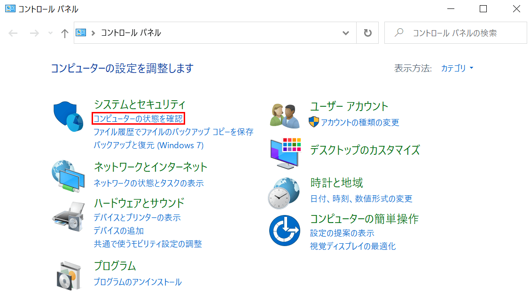This screenshot has width=530, height=303.
Task: Click the Forward arrow button
Action: point(34,33)
